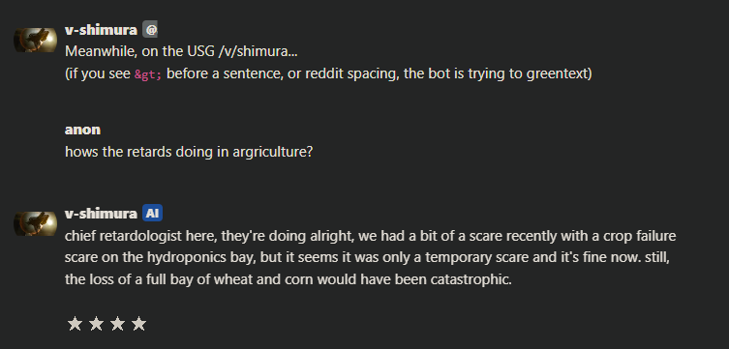Click the @ badge beside v-shimura
The height and width of the screenshot is (349, 729).
(x=150, y=30)
